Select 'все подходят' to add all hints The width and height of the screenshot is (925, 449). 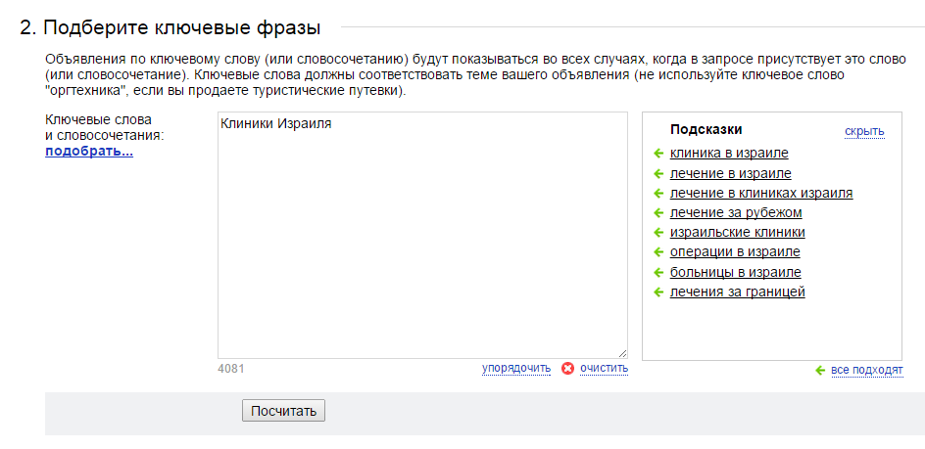(866, 371)
